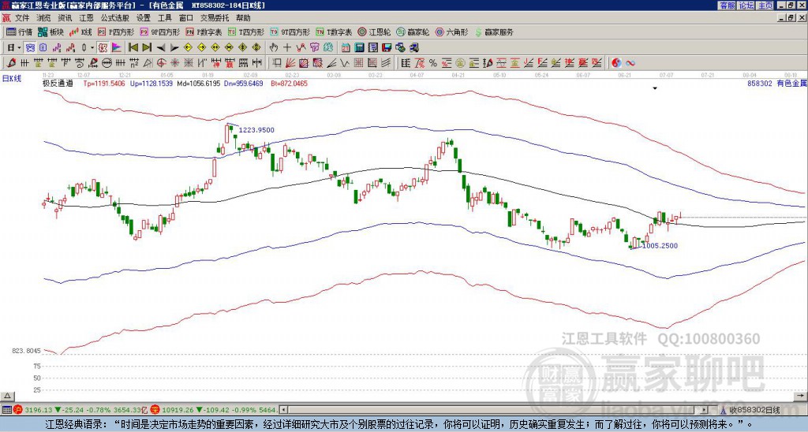
Task: Click the 沪 Shanghai index status icon
Action: pos(19,410)
